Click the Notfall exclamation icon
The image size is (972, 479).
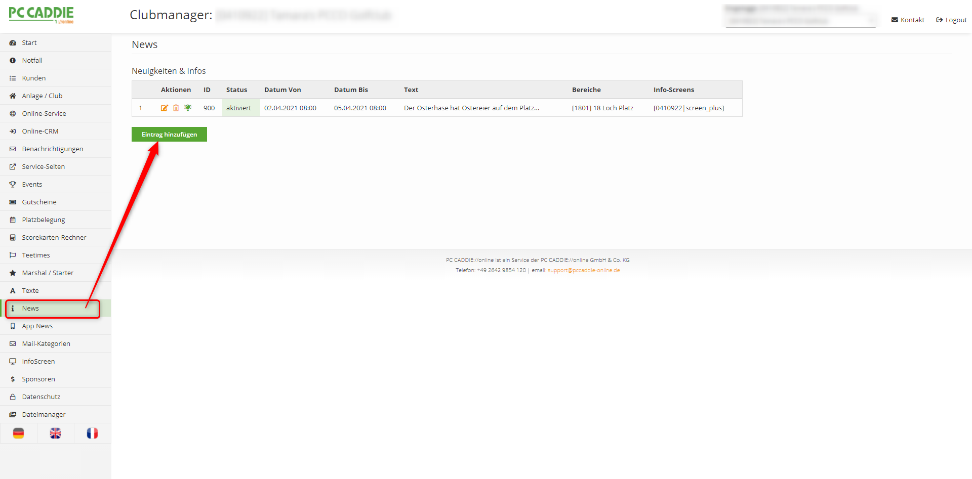coord(13,61)
